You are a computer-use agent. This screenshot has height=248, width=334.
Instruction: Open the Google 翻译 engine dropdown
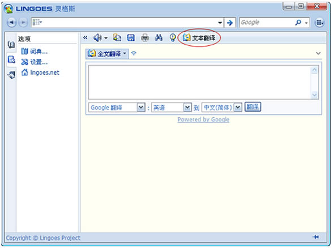click(141, 108)
